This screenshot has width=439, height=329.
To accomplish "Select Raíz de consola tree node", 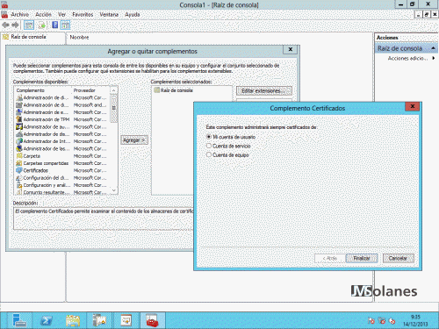I will tap(25, 37).
